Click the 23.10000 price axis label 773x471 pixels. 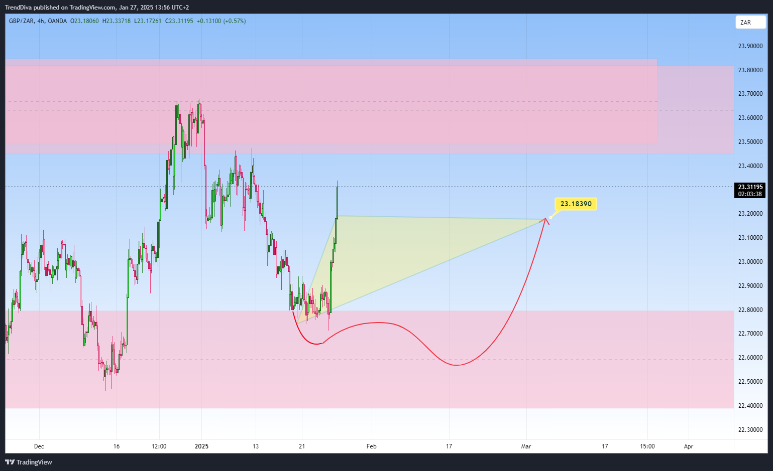(750, 238)
